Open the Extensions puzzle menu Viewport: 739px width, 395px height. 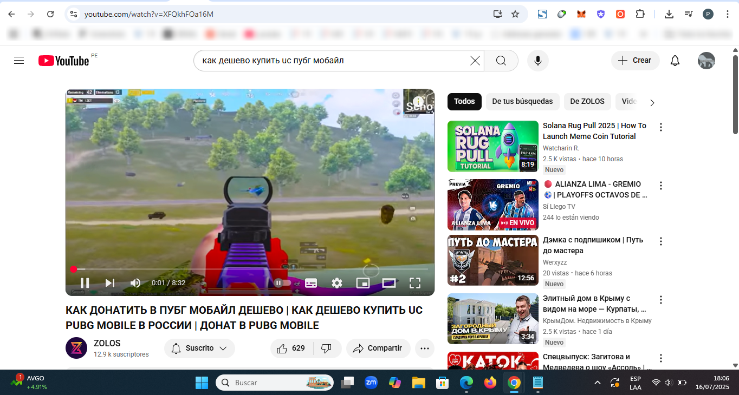coord(640,14)
